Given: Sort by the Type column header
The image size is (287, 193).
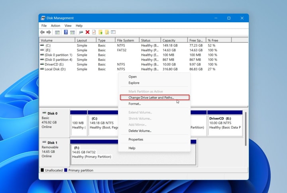Looking at the screenshot, I should click(106, 40).
